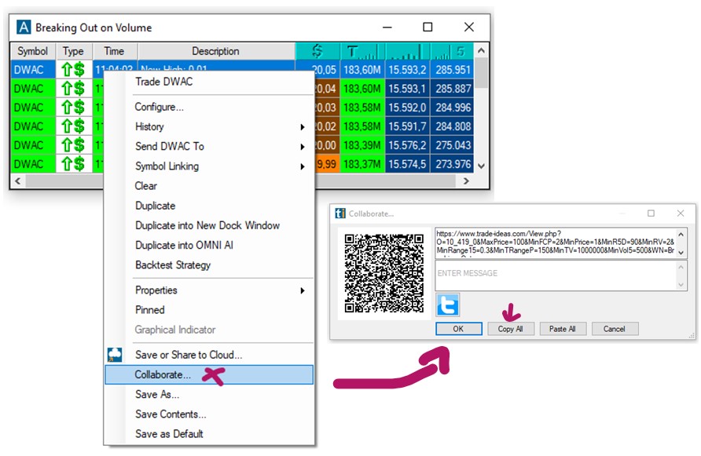Click the Collaborate dialog title icon

pos(339,213)
